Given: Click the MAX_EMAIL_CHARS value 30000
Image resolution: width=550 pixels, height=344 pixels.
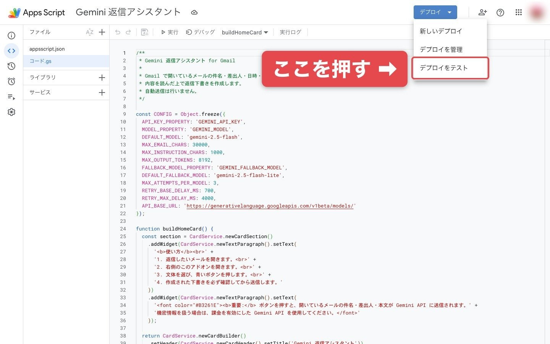Looking at the screenshot, I should click(x=200, y=145).
